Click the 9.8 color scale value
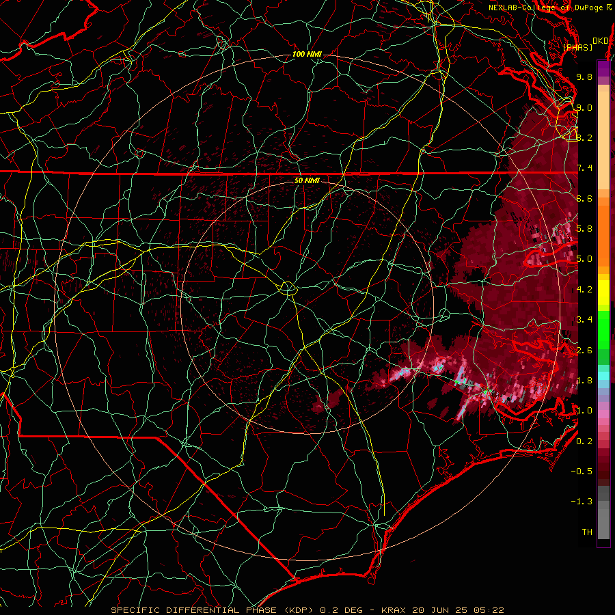615x615 pixels. tap(584, 77)
